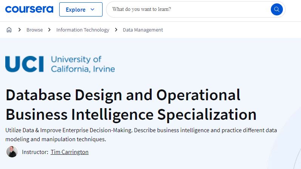This screenshot has width=301, height=169.
Task: Click the chevron before Data Management
Action: 116,30
